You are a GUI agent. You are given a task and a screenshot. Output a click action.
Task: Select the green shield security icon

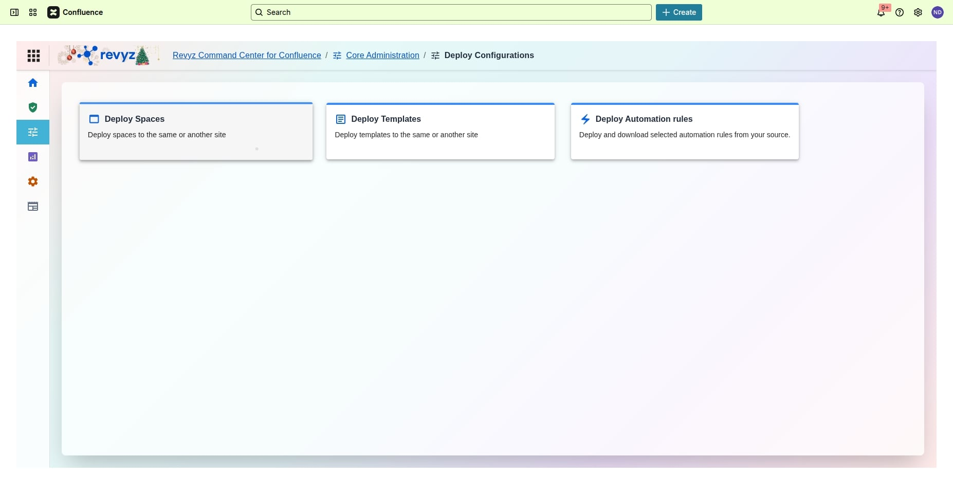click(33, 107)
